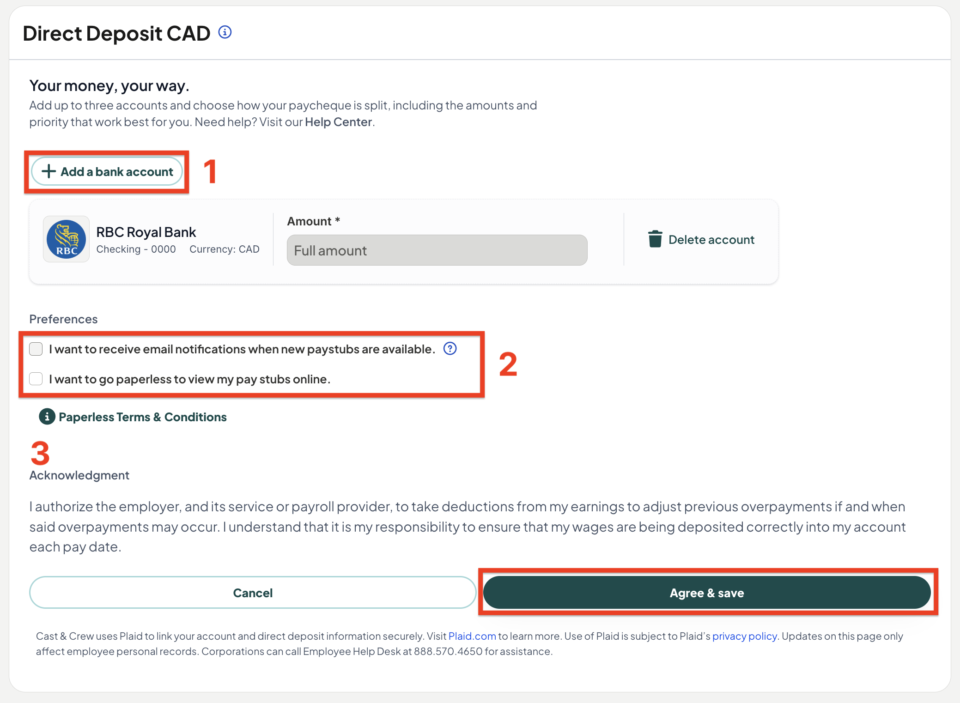Enable email notifications for new paystubs checkbox
Screen dimensions: 960x703
coord(36,349)
